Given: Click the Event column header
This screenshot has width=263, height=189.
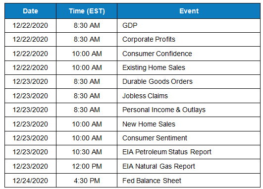Looking at the screenshot, I should point(189,11).
